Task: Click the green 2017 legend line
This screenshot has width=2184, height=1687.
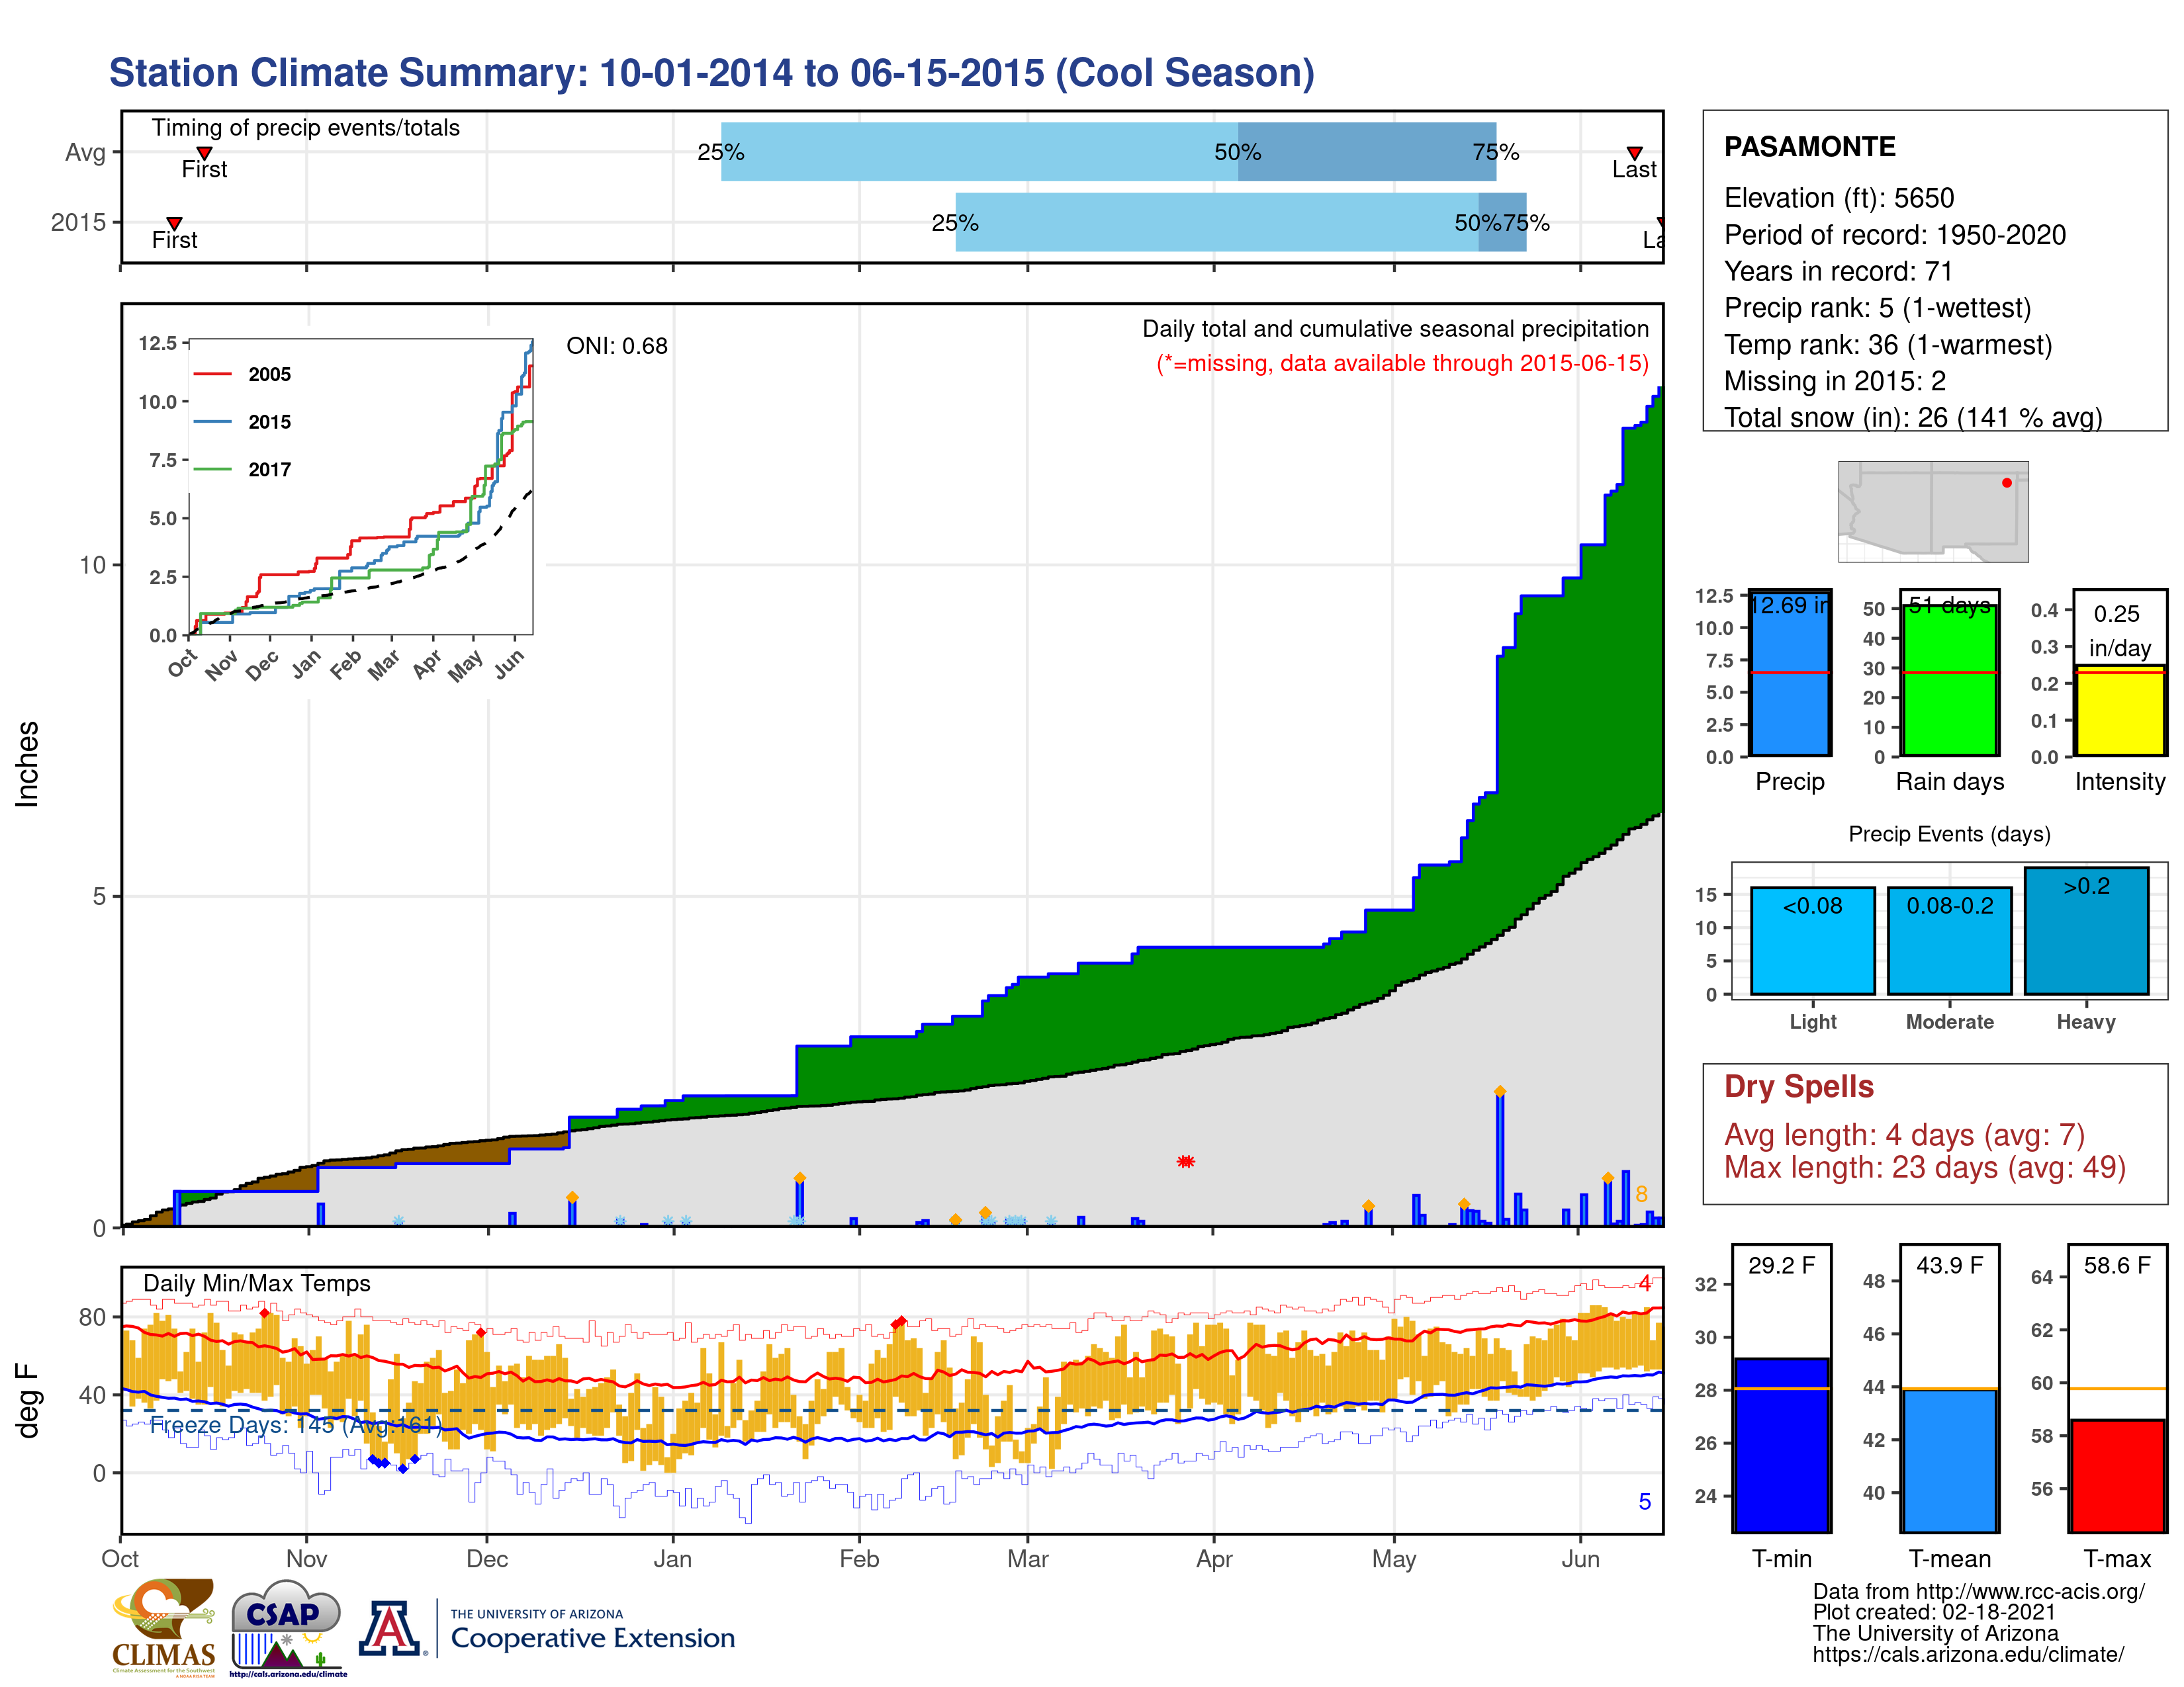Action: [x=212, y=470]
